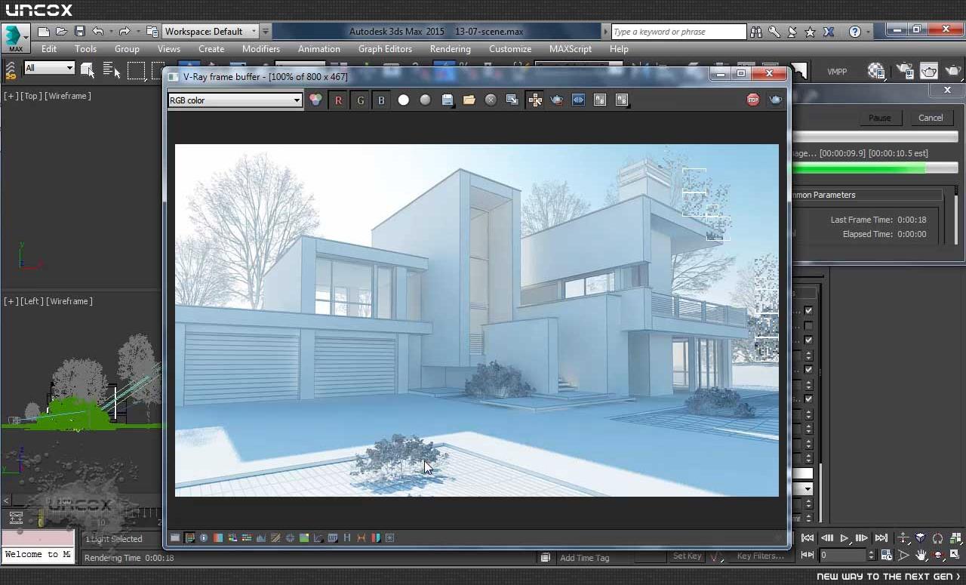Switch to alpha channel white circle
The height and width of the screenshot is (585, 966).
pos(404,100)
